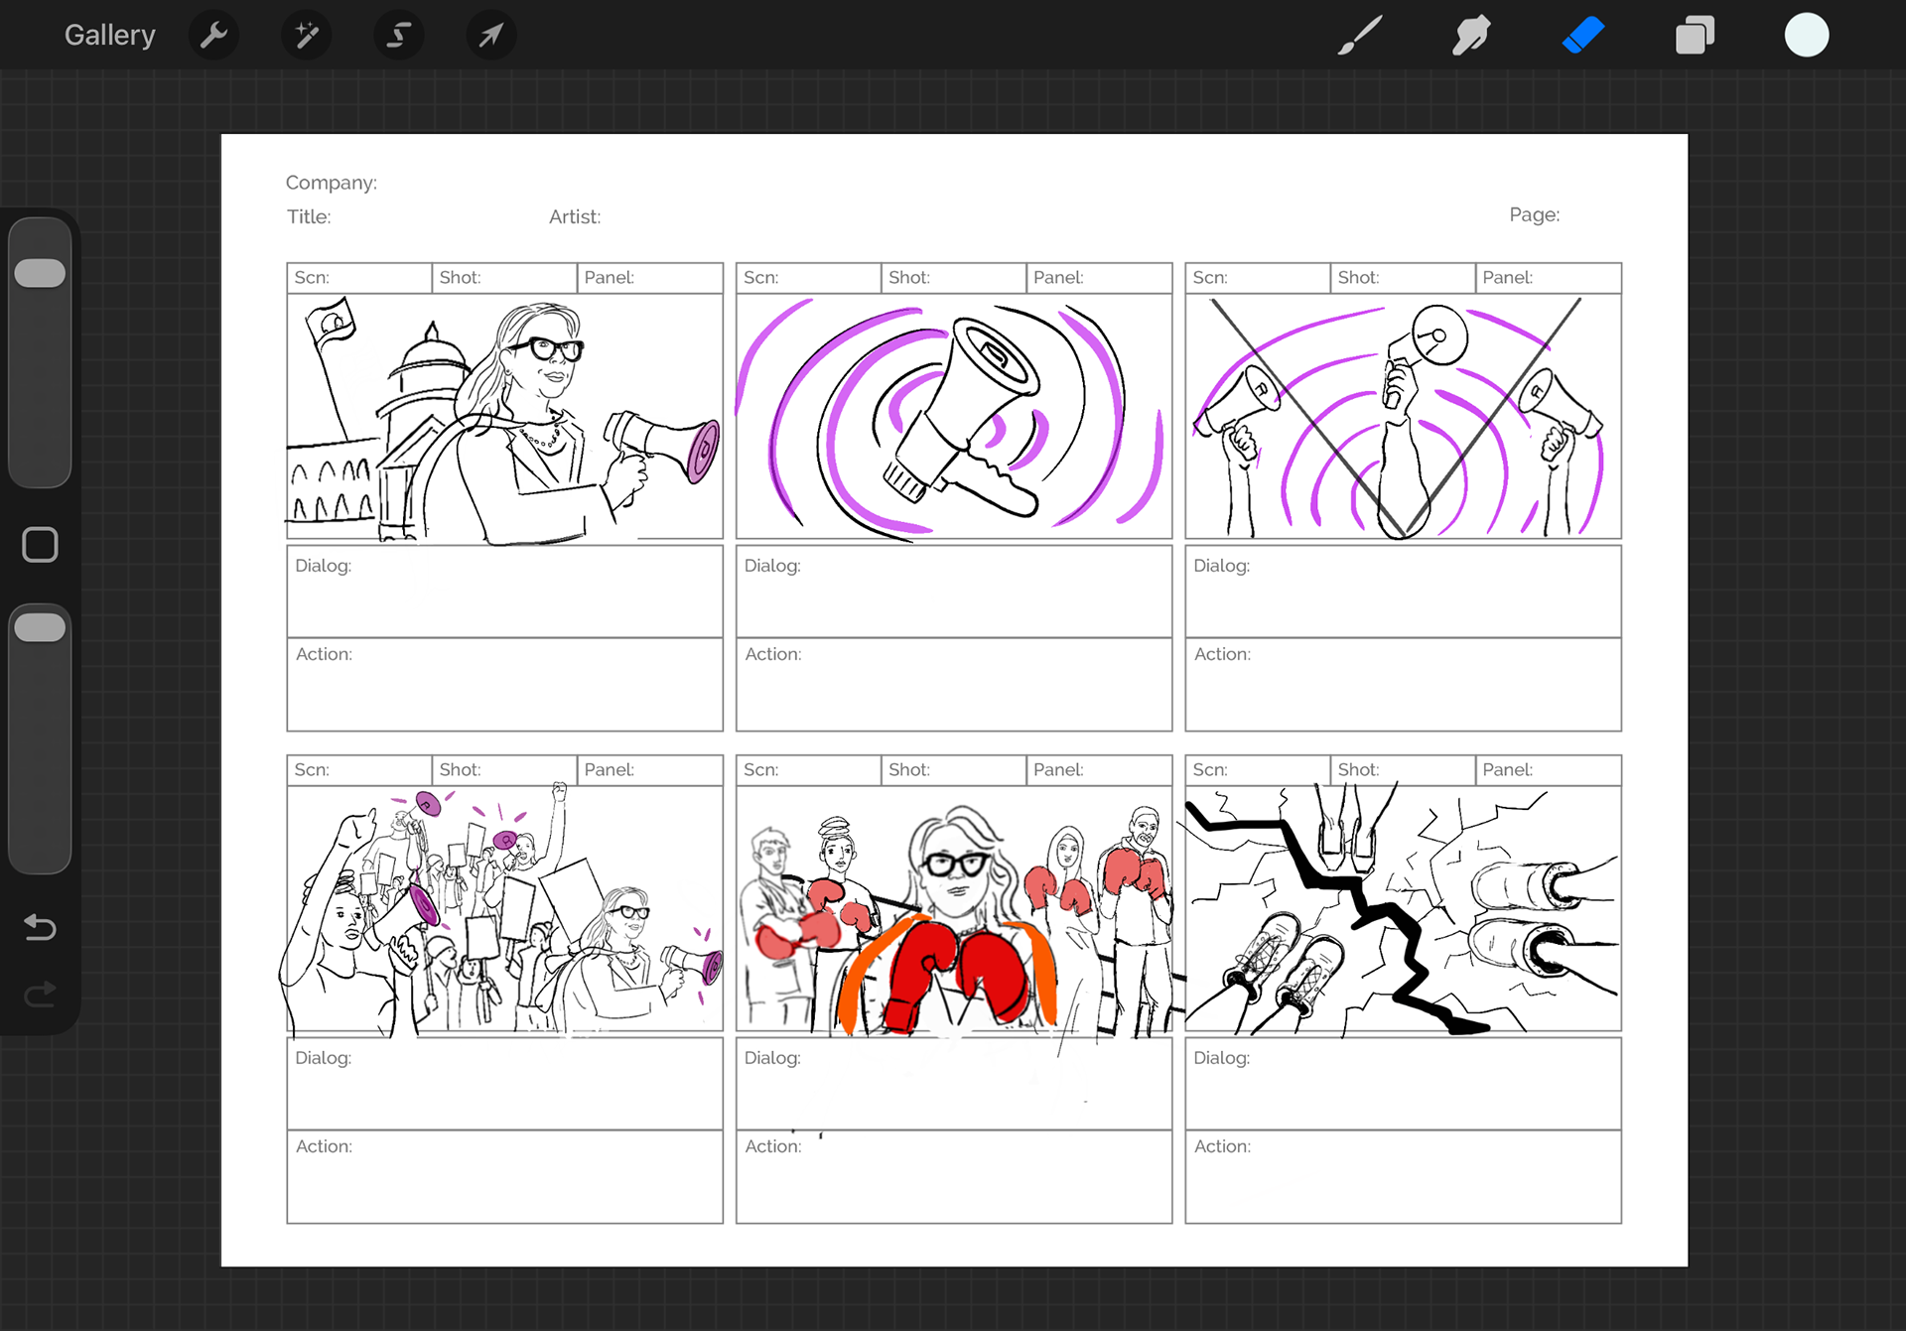This screenshot has width=1906, height=1331.
Task: Open the Layers panel
Action: point(1694,36)
